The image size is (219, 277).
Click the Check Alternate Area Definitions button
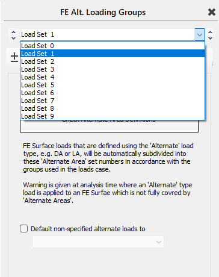(x=109, y=126)
